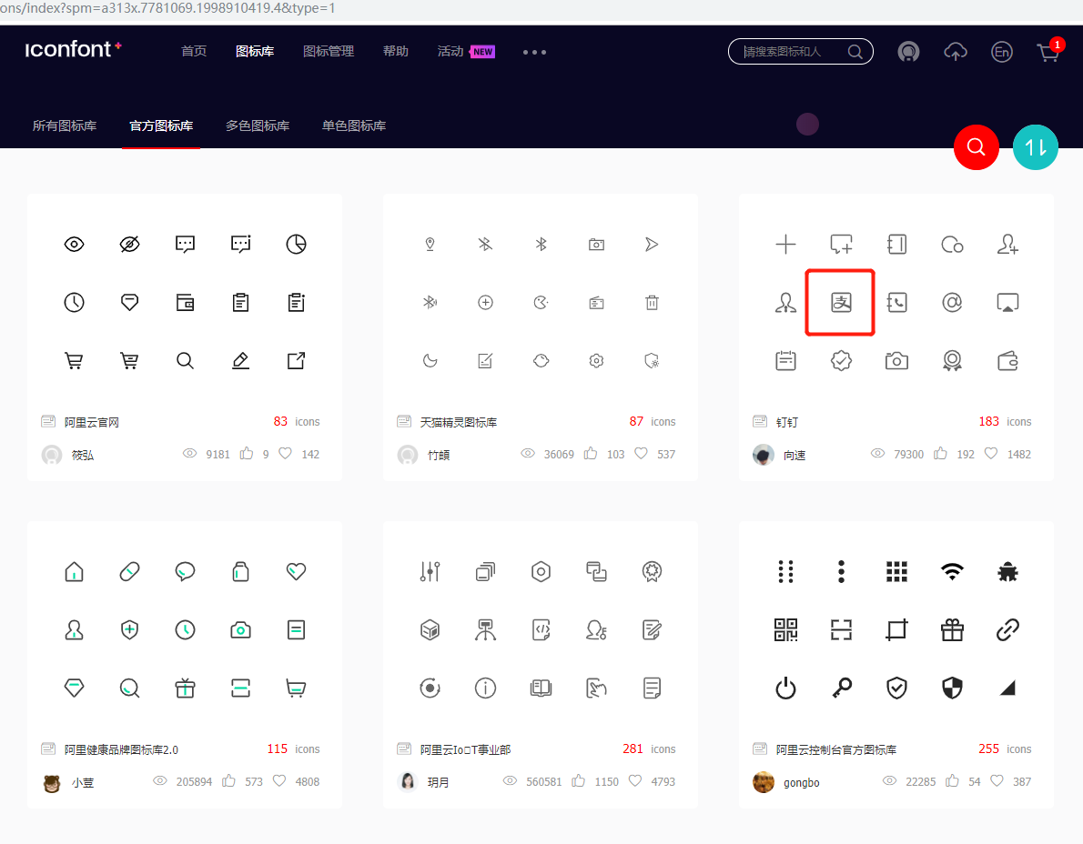Open the community avatar icon in header
The height and width of the screenshot is (844, 1083).
click(908, 52)
